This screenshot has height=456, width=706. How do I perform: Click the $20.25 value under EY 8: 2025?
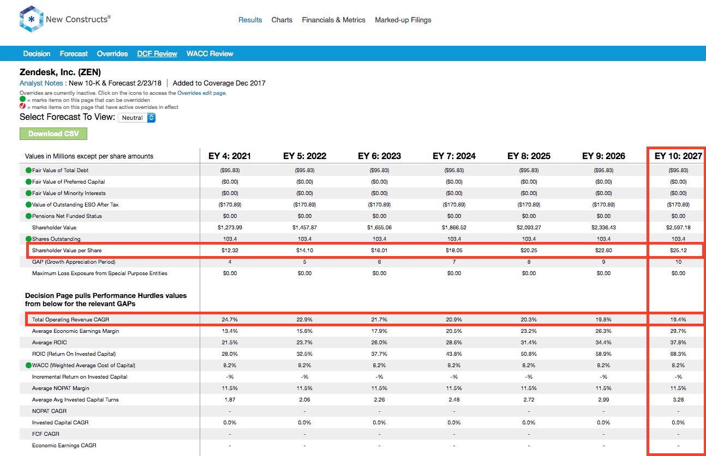(x=529, y=251)
